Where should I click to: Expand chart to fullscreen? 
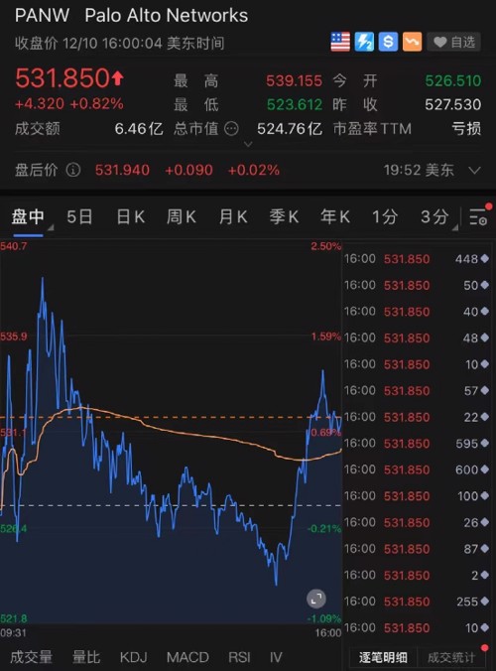[x=316, y=599]
